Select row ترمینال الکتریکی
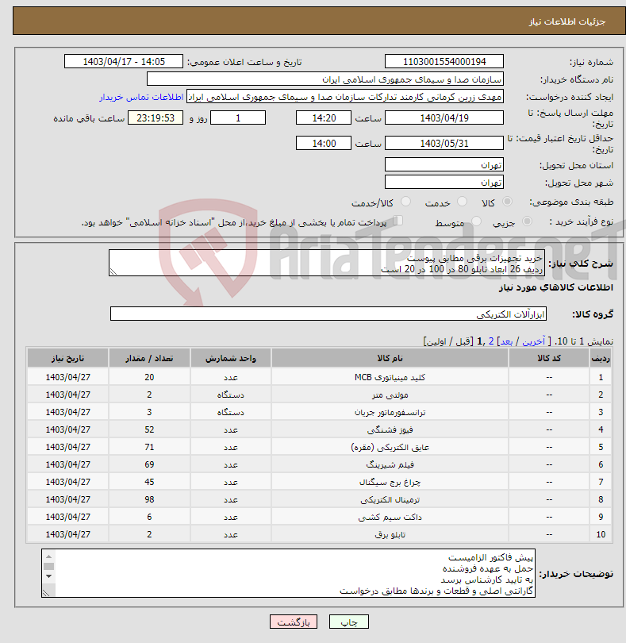Image resolution: width=626 pixels, height=643 pixels. [319, 499]
